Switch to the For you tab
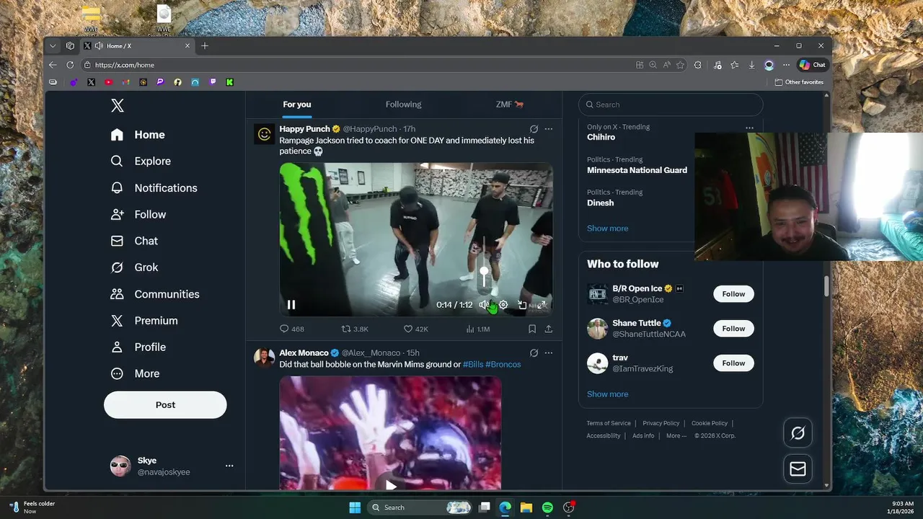 click(297, 105)
